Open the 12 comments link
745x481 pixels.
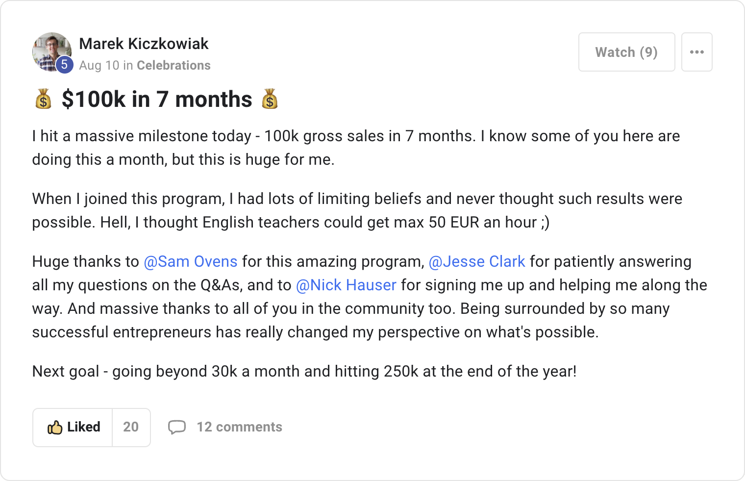click(x=239, y=427)
